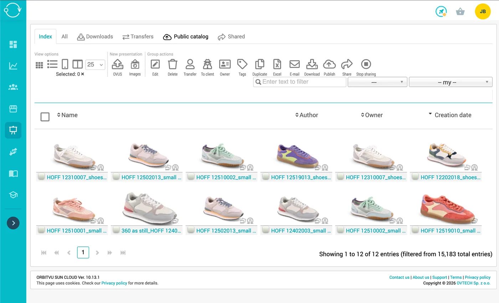Open the 25 per-page dropdown
499x303 pixels.
point(95,65)
